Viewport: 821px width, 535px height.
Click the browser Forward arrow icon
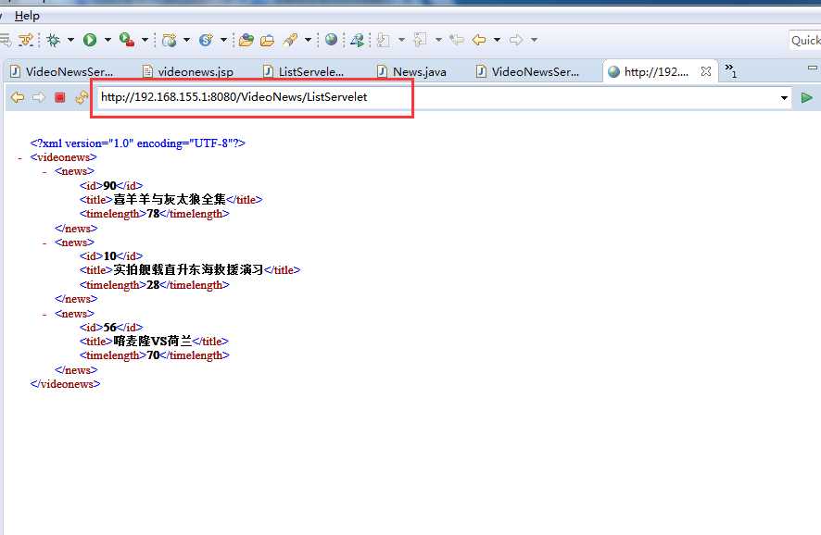coord(39,97)
